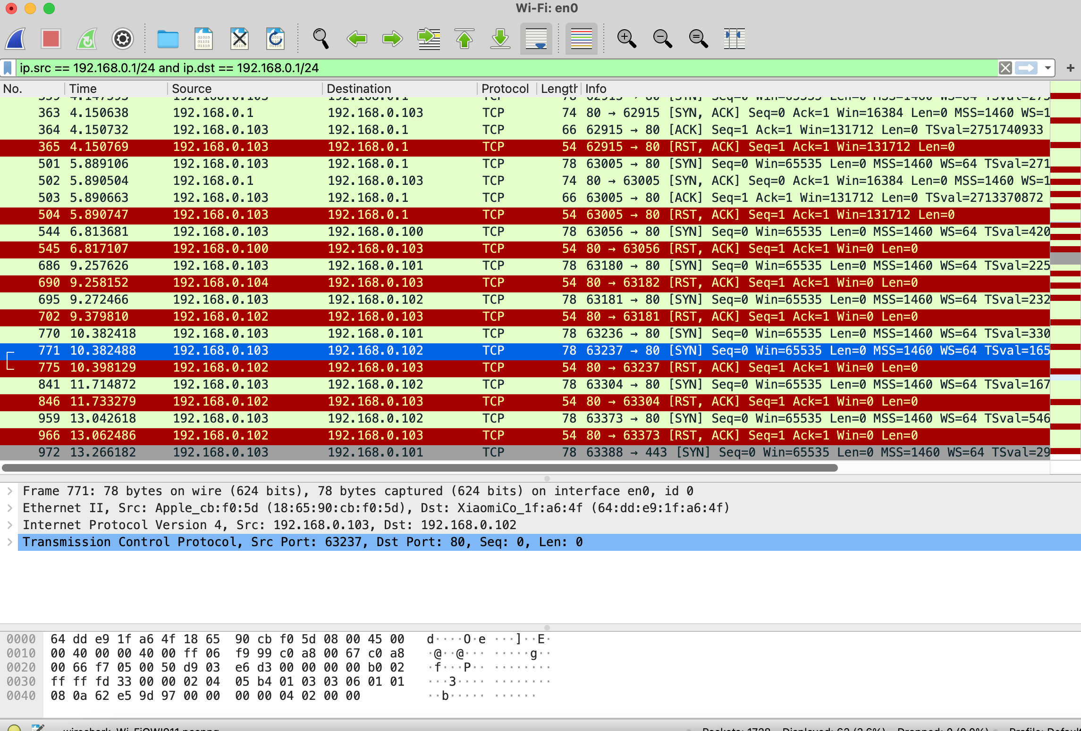Image resolution: width=1081 pixels, height=731 pixels.
Task: Restart the current capture
Action: tap(87, 39)
